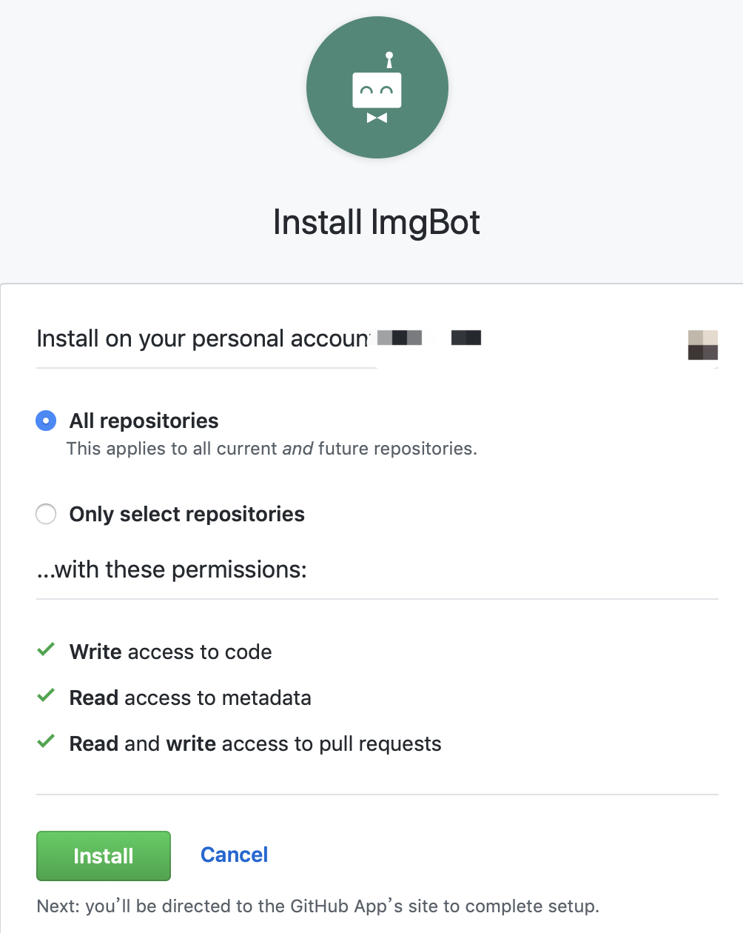Viewport: 743px width, 933px height.
Task: Click the checkmark beside pull requests access
Action: pos(46,742)
